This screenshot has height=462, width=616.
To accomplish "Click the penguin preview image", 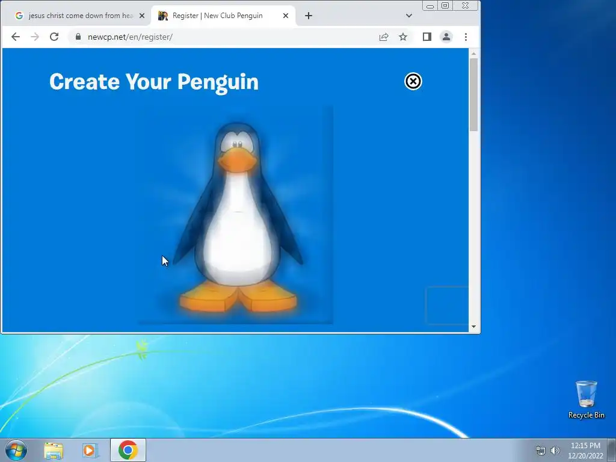I will (236, 215).
